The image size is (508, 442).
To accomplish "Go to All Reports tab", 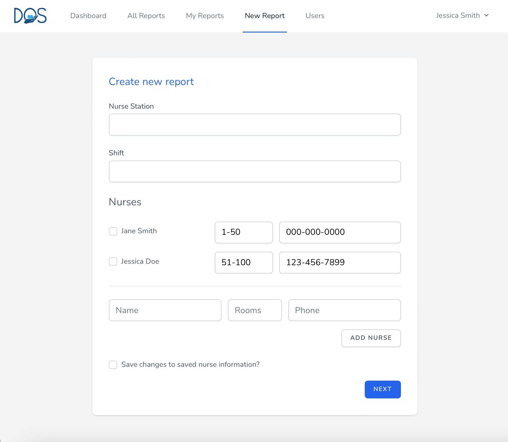I will (x=146, y=16).
